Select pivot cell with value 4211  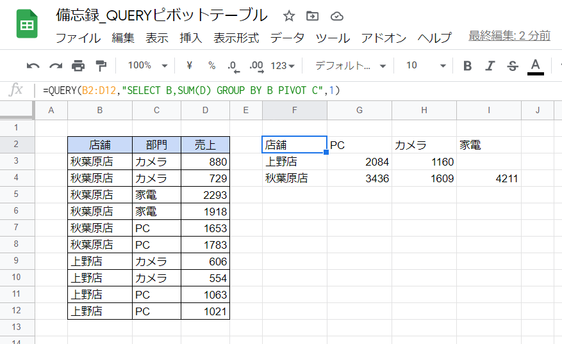point(489,178)
